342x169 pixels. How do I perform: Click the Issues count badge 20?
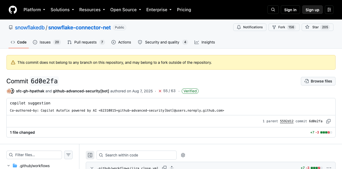click(57, 42)
